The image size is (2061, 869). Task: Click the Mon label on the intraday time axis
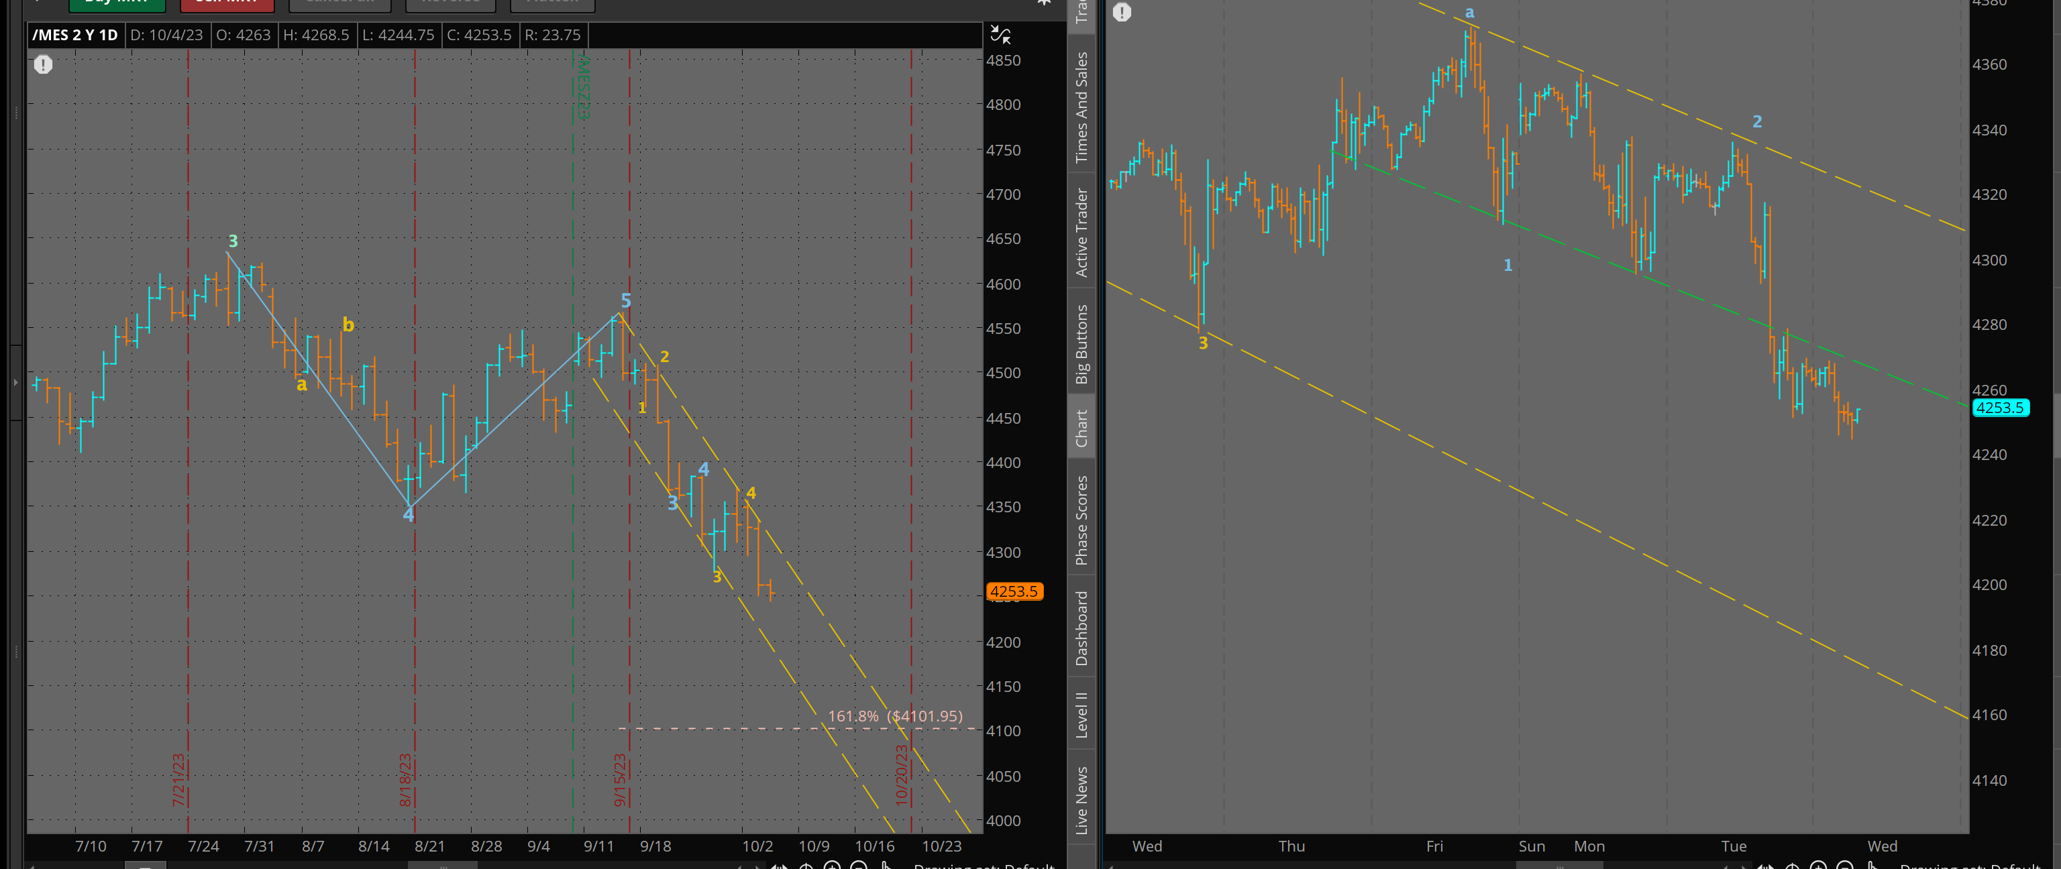(1589, 846)
